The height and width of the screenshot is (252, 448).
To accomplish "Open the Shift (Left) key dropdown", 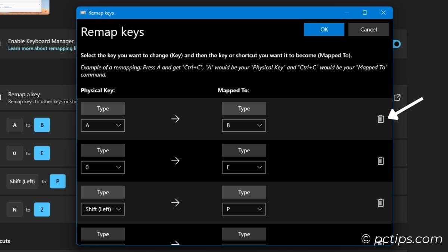I will click(103, 209).
